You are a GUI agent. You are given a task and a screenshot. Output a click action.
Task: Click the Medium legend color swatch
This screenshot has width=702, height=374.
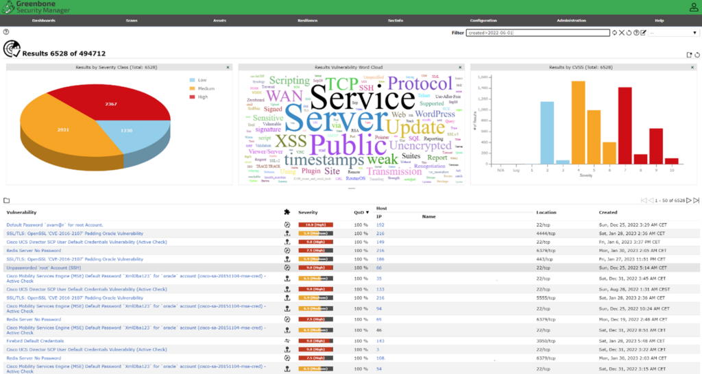pos(192,88)
